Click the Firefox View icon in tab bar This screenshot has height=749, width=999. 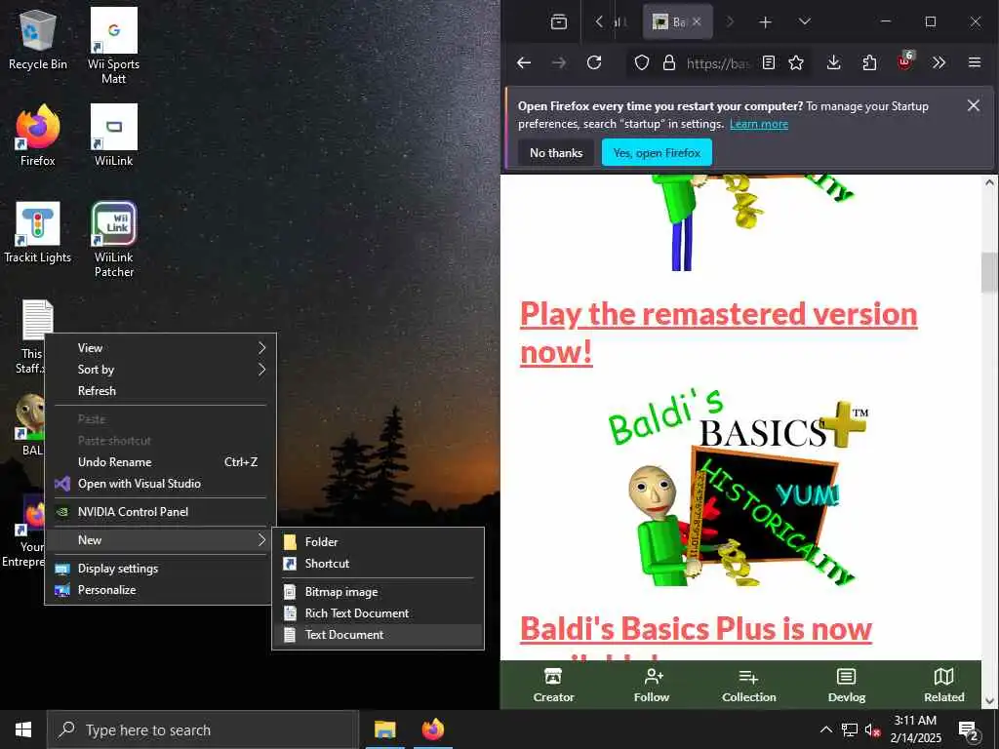click(559, 21)
